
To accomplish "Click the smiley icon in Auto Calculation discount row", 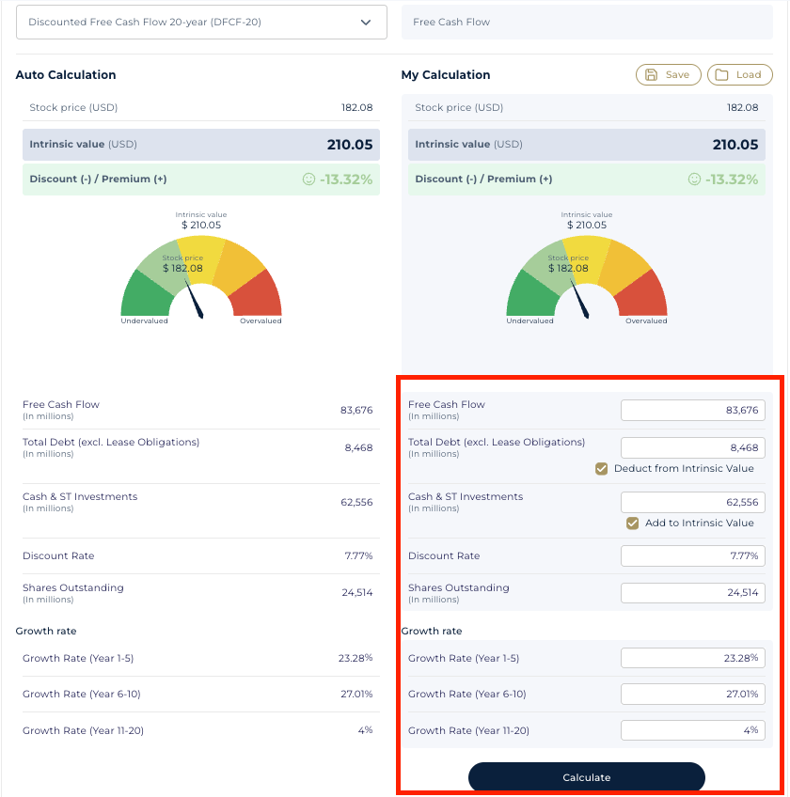I will pyautogui.click(x=308, y=180).
